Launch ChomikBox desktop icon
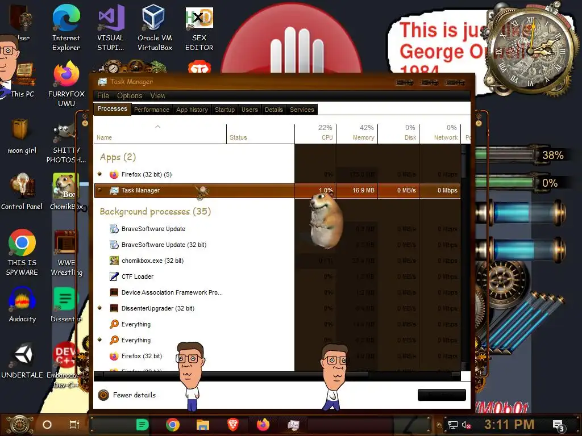The width and height of the screenshot is (582, 436). coord(66,192)
